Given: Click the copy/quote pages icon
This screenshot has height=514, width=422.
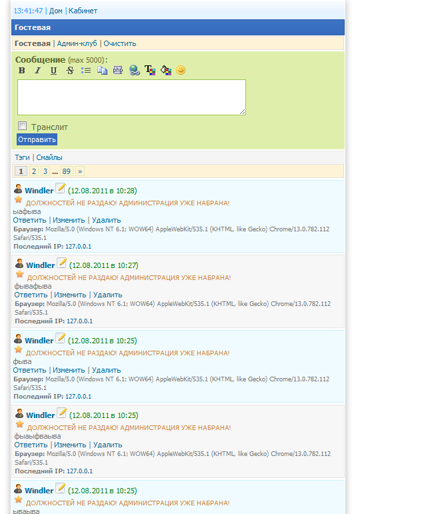Looking at the screenshot, I should [102, 71].
